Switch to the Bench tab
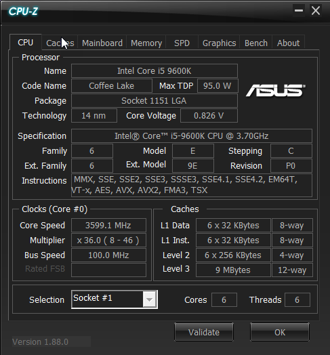Screen dimensions: 330x355 (256, 43)
